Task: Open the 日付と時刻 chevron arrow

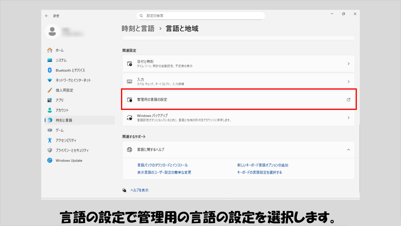Action: point(349,64)
